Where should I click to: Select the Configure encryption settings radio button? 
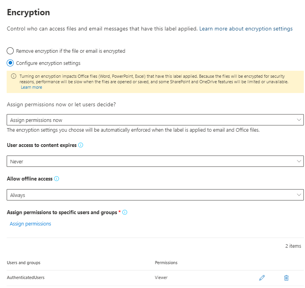(11, 63)
